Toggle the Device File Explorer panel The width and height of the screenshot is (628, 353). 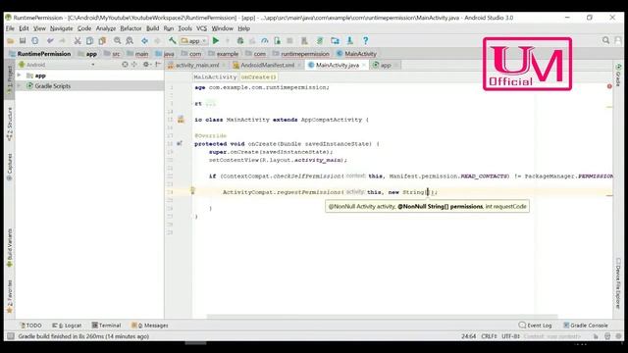[618, 283]
